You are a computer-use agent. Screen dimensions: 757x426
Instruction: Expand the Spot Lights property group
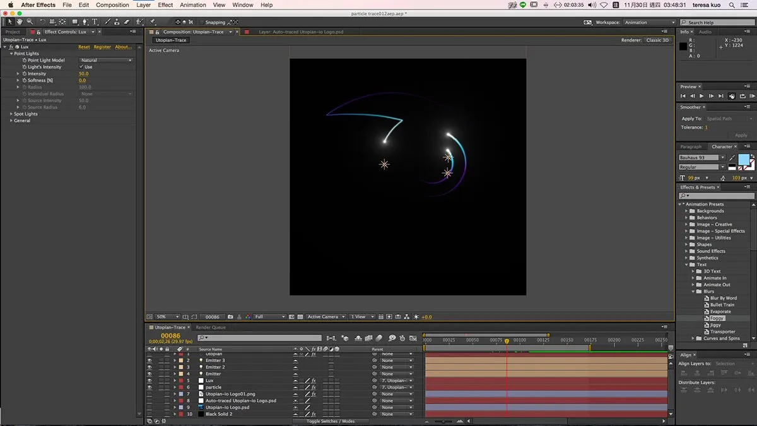coord(11,114)
